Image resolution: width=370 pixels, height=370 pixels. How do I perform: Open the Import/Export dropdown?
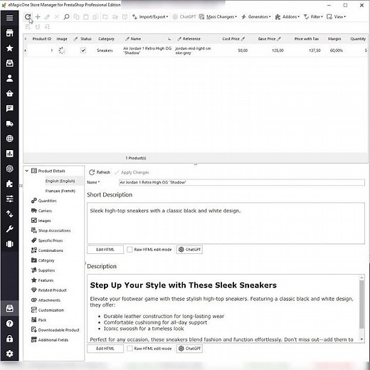[x=150, y=16]
